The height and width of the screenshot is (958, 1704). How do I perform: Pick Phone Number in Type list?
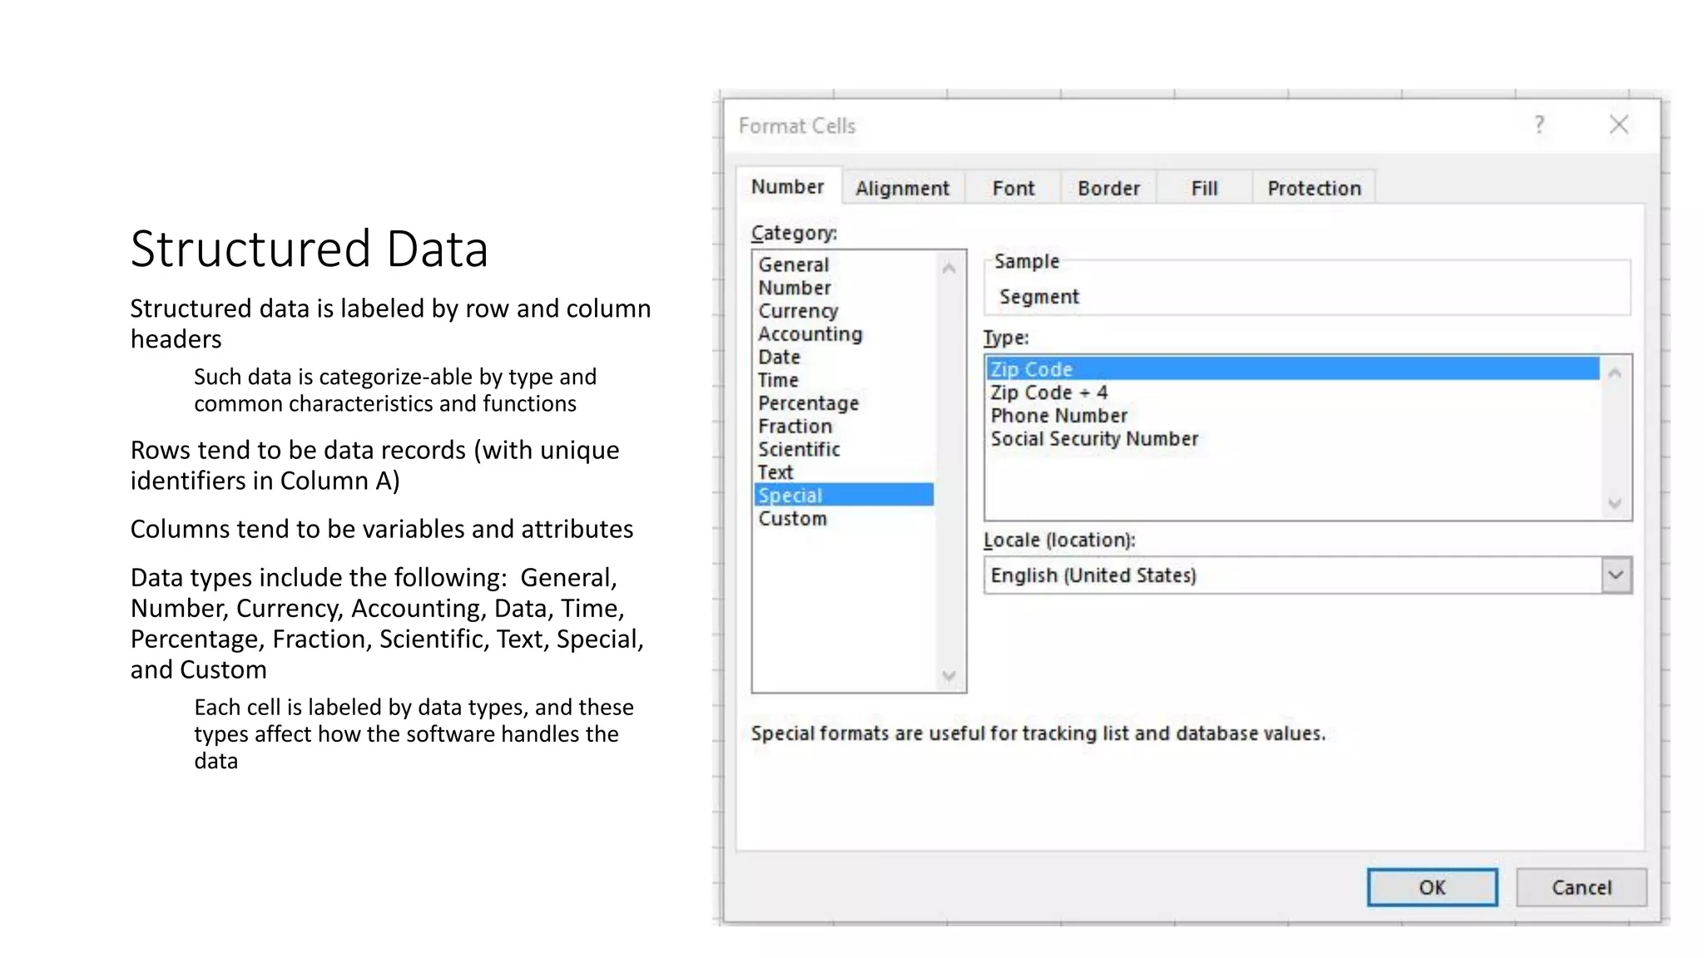[1058, 416]
